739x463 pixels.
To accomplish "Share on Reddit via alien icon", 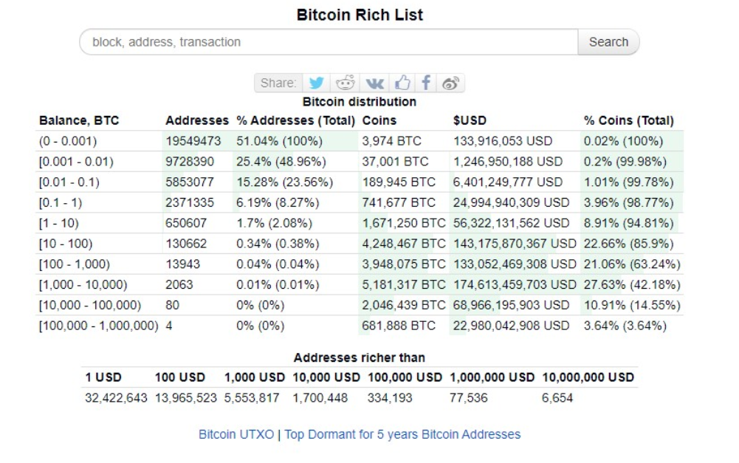I will click(x=345, y=83).
